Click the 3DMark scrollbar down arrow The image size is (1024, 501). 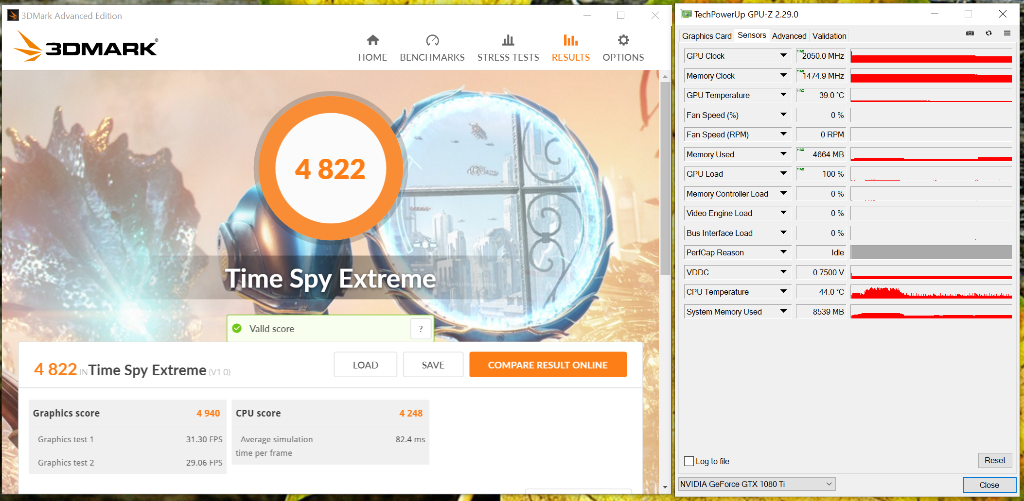click(x=665, y=487)
